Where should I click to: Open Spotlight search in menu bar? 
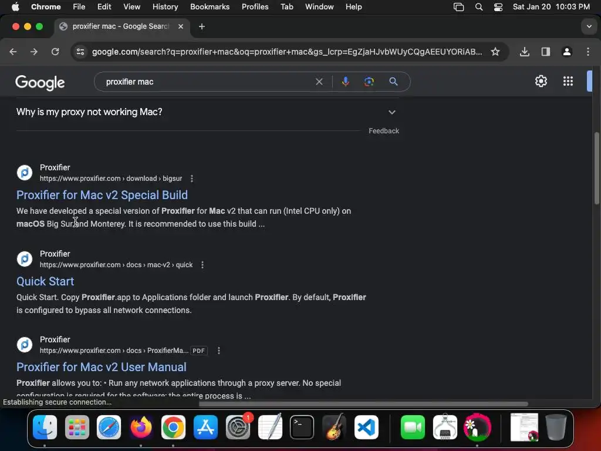pyautogui.click(x=479, y=7)
